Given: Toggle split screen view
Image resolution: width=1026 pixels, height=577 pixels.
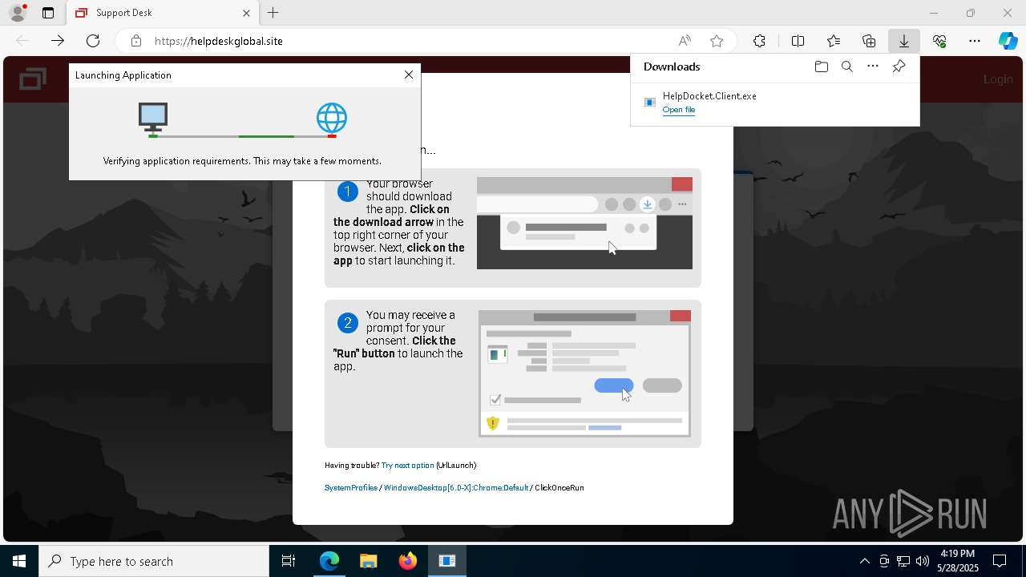Looking at the screenshot, I should [x=798, y=41].
